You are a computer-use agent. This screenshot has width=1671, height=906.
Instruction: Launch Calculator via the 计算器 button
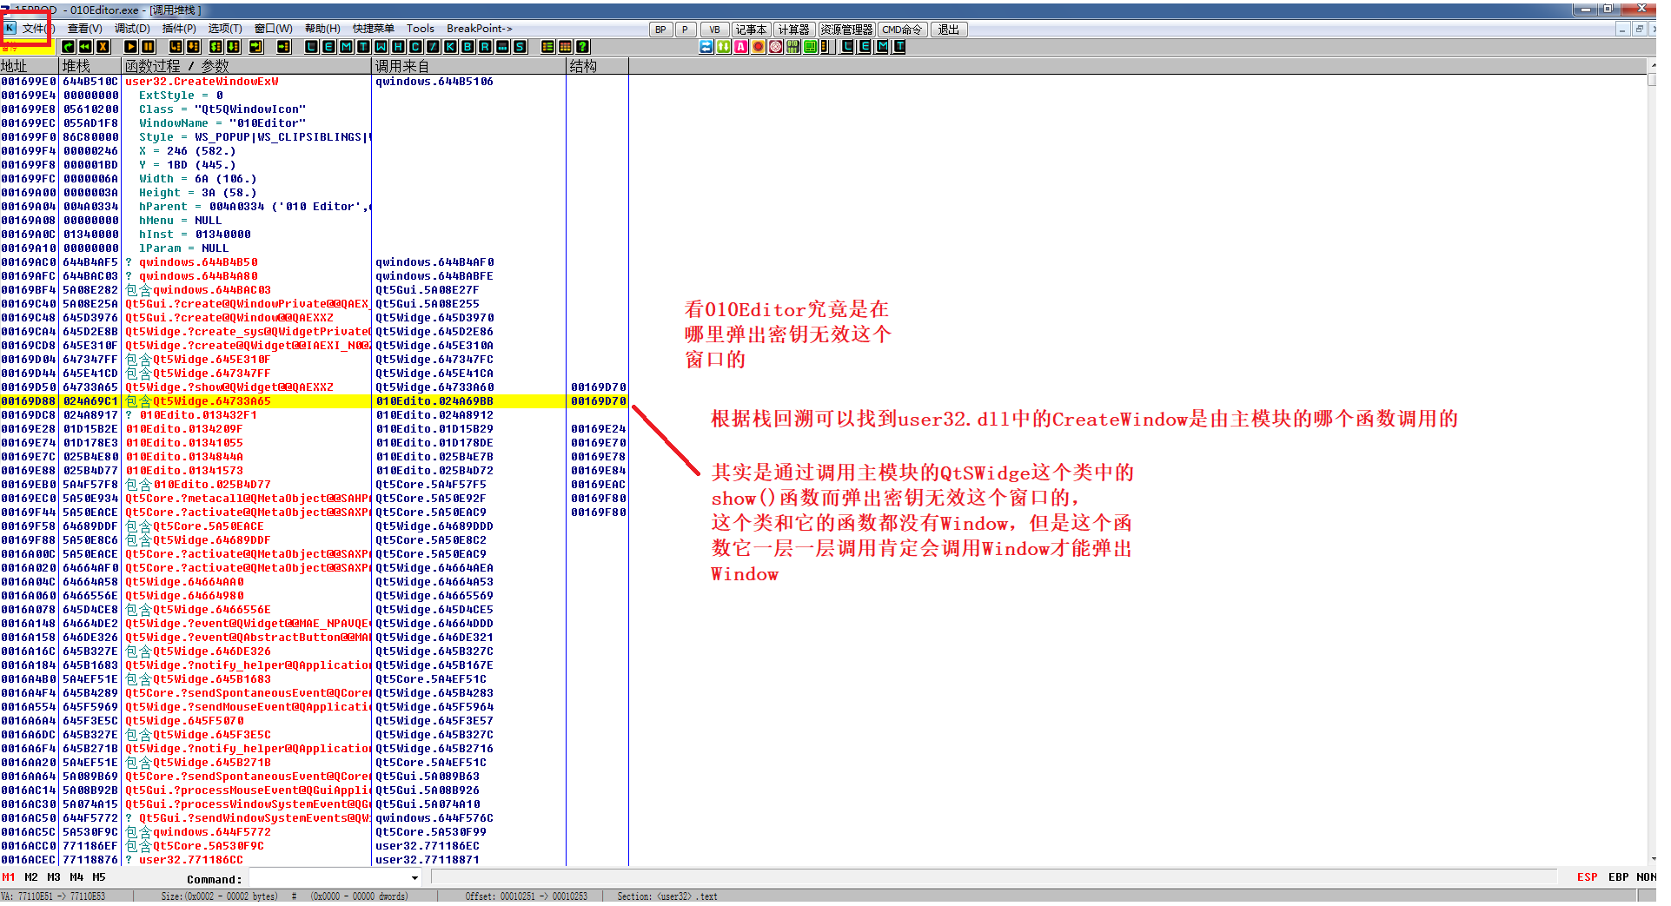click(793, 30)
